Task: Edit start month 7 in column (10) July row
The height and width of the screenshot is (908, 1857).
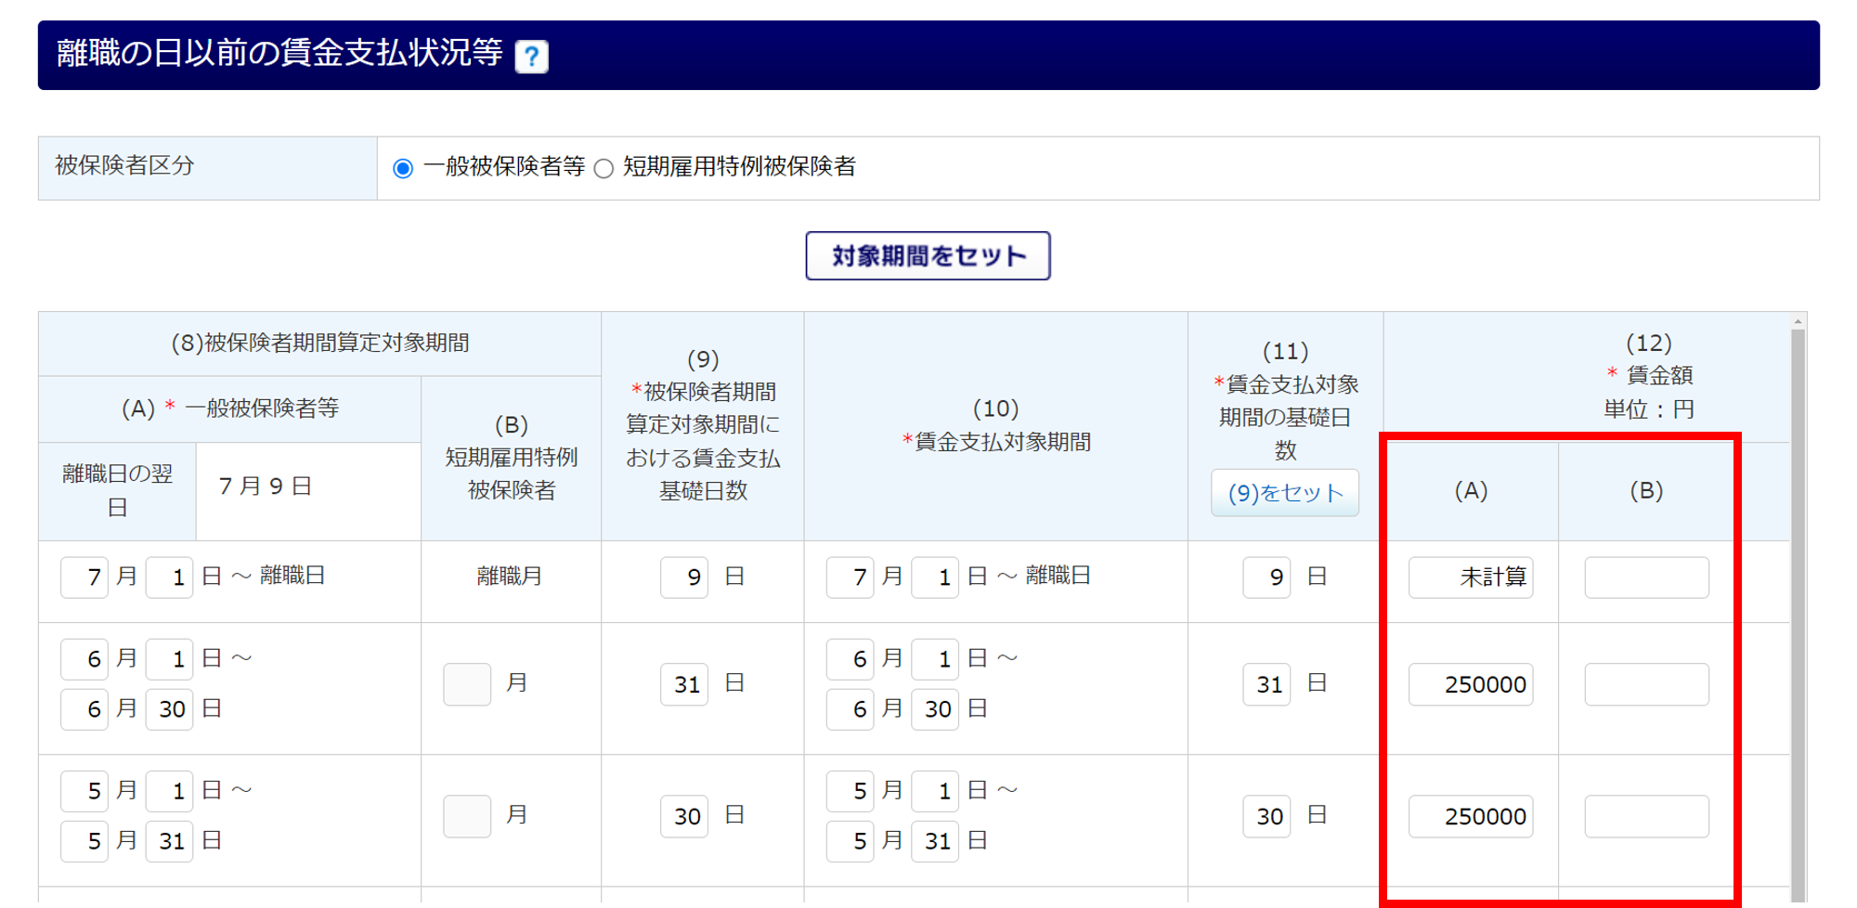Action: click(851, 577)
